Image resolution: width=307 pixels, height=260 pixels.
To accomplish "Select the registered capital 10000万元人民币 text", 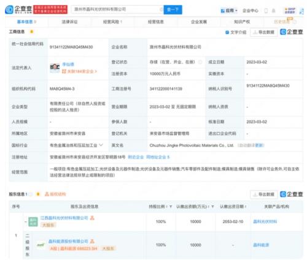I will tap(165, 74).
